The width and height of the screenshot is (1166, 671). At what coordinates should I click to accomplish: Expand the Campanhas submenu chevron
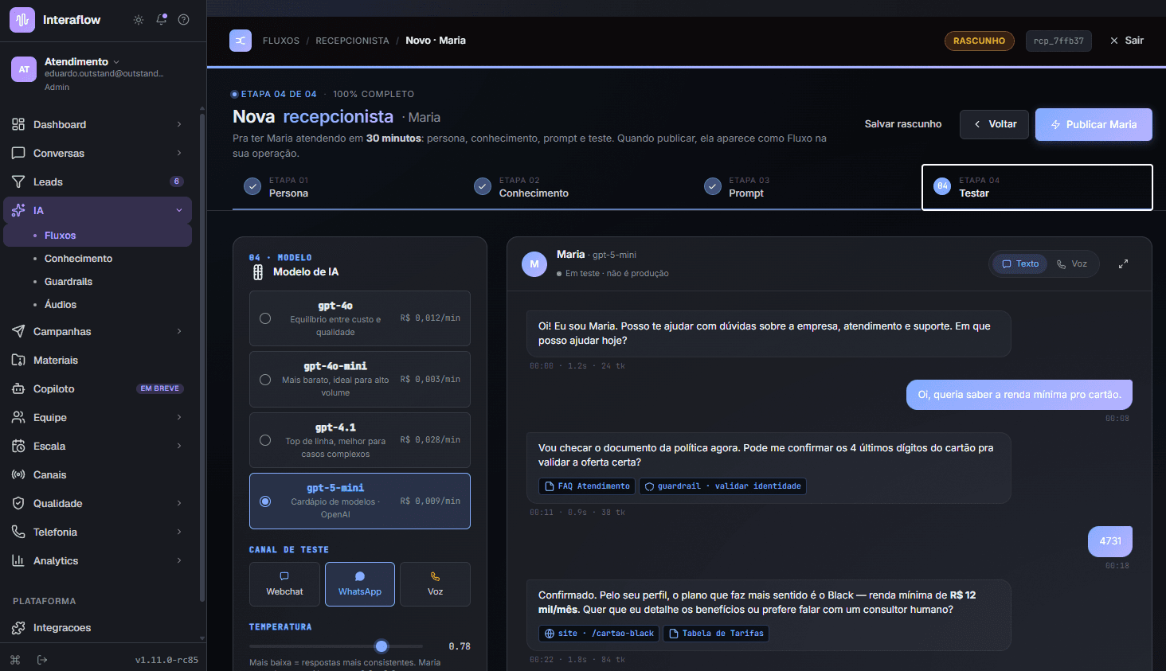point(179,331)
